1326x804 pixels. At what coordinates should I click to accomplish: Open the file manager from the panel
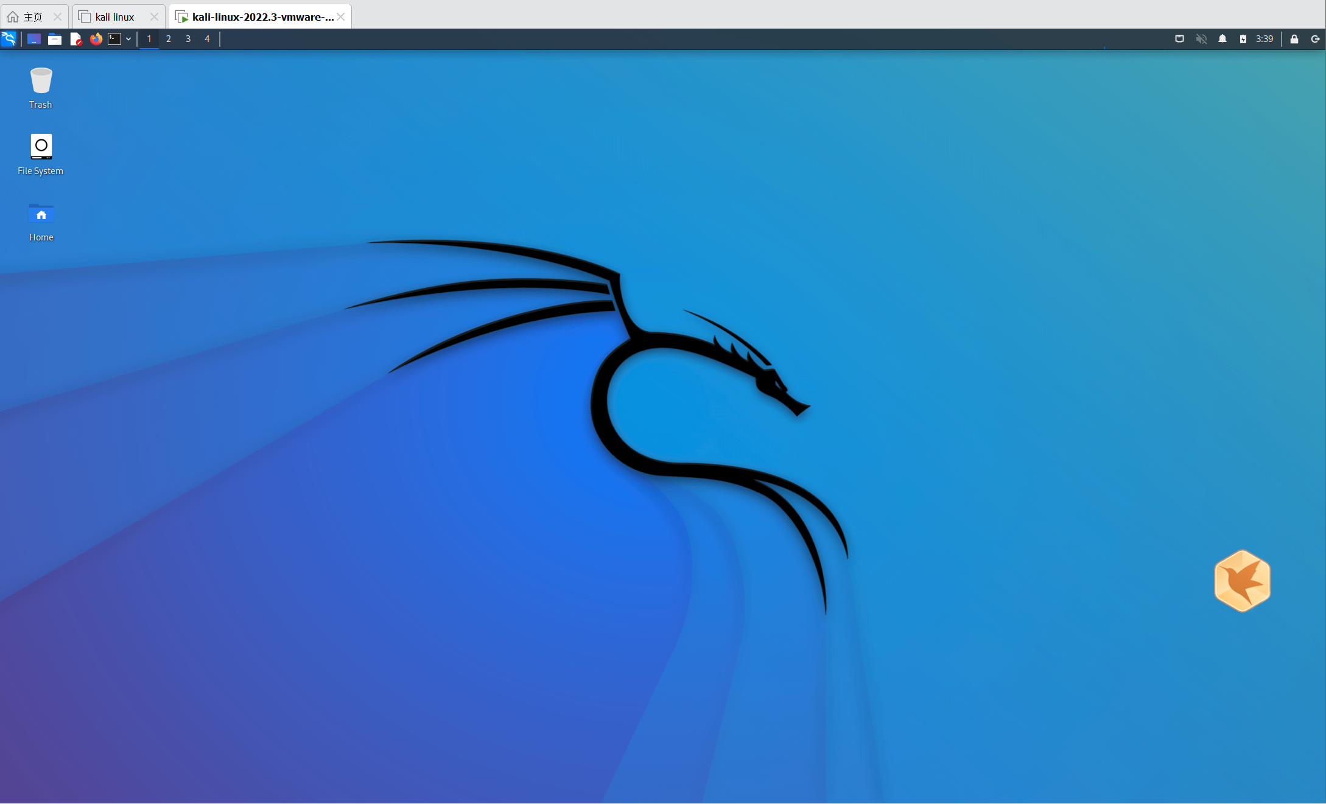tap(55, 39)
